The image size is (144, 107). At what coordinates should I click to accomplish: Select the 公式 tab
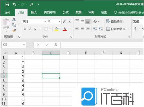click(66, 12)
